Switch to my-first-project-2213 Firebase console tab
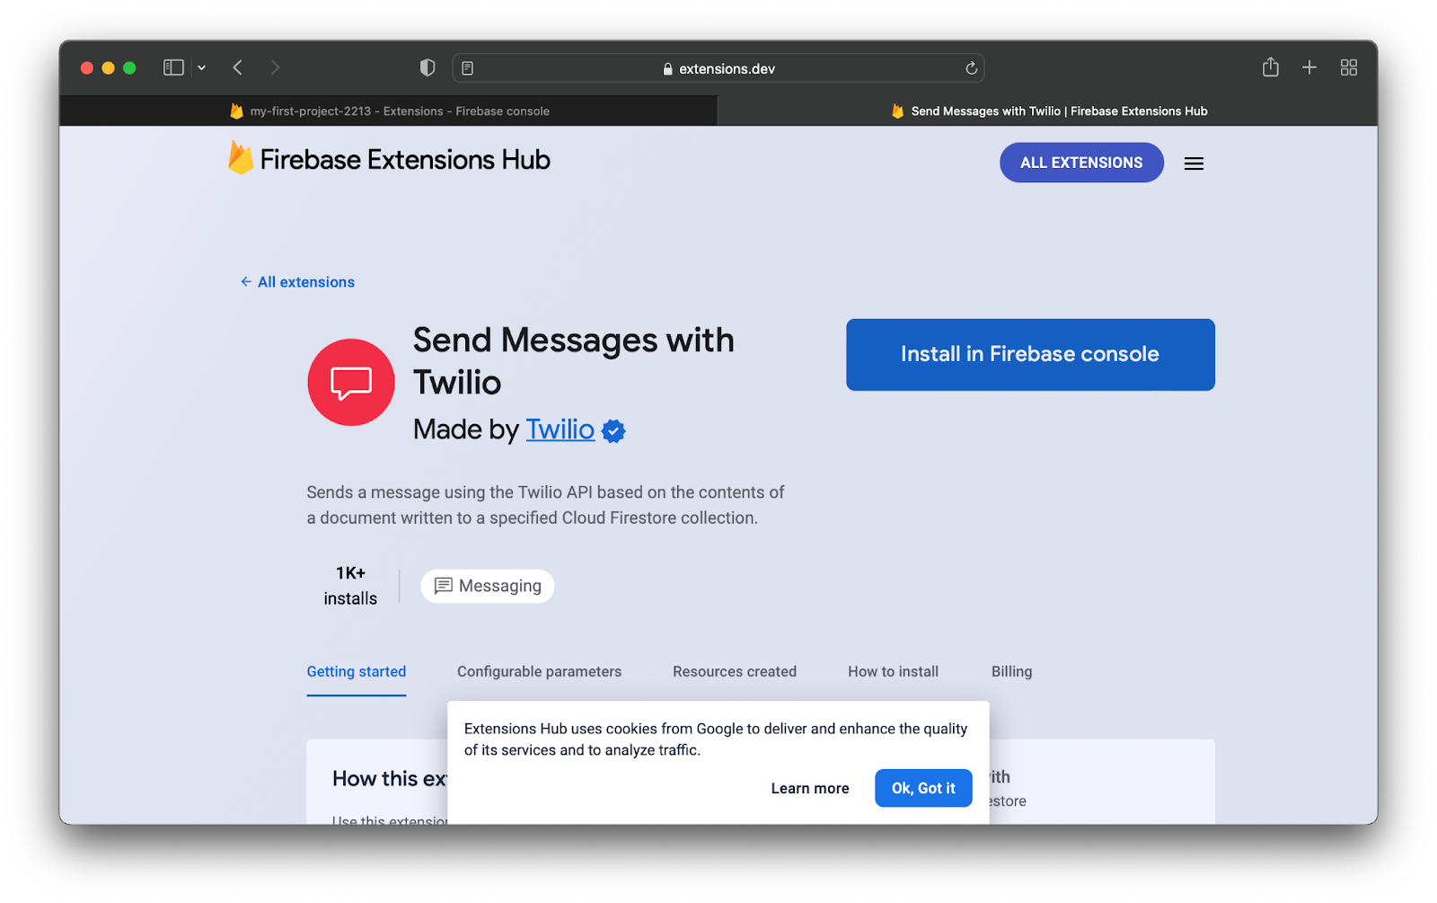This screenshot has height=903, width=1437. pos(389,111)
